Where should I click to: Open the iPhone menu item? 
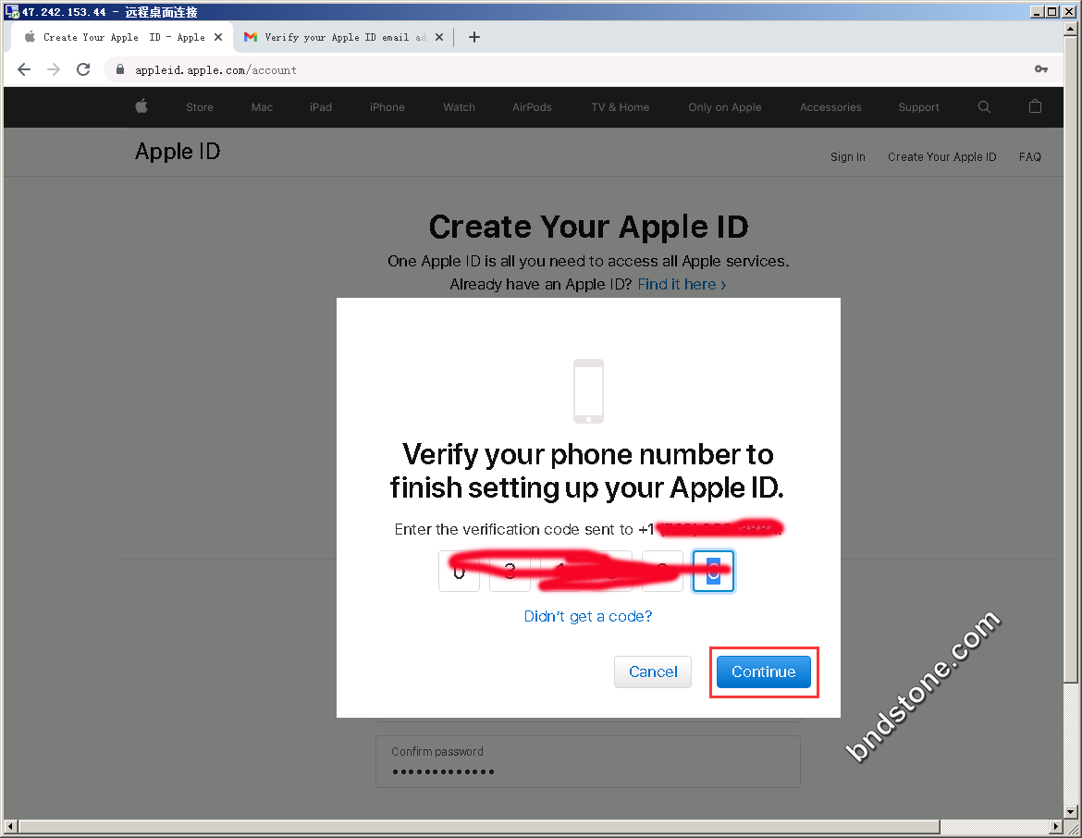(x=387, y=107)
